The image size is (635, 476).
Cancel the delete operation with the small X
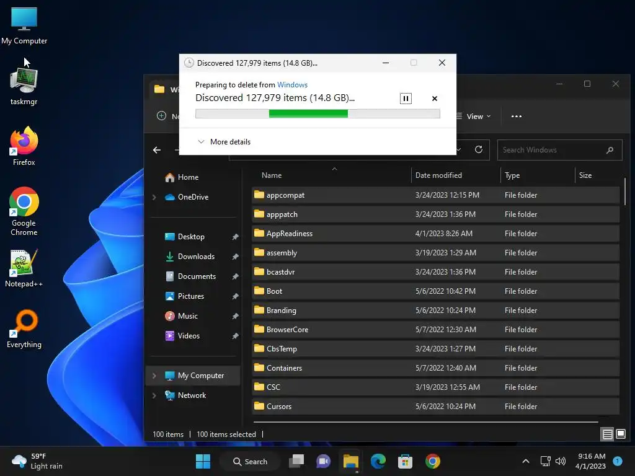pos(435,99)
